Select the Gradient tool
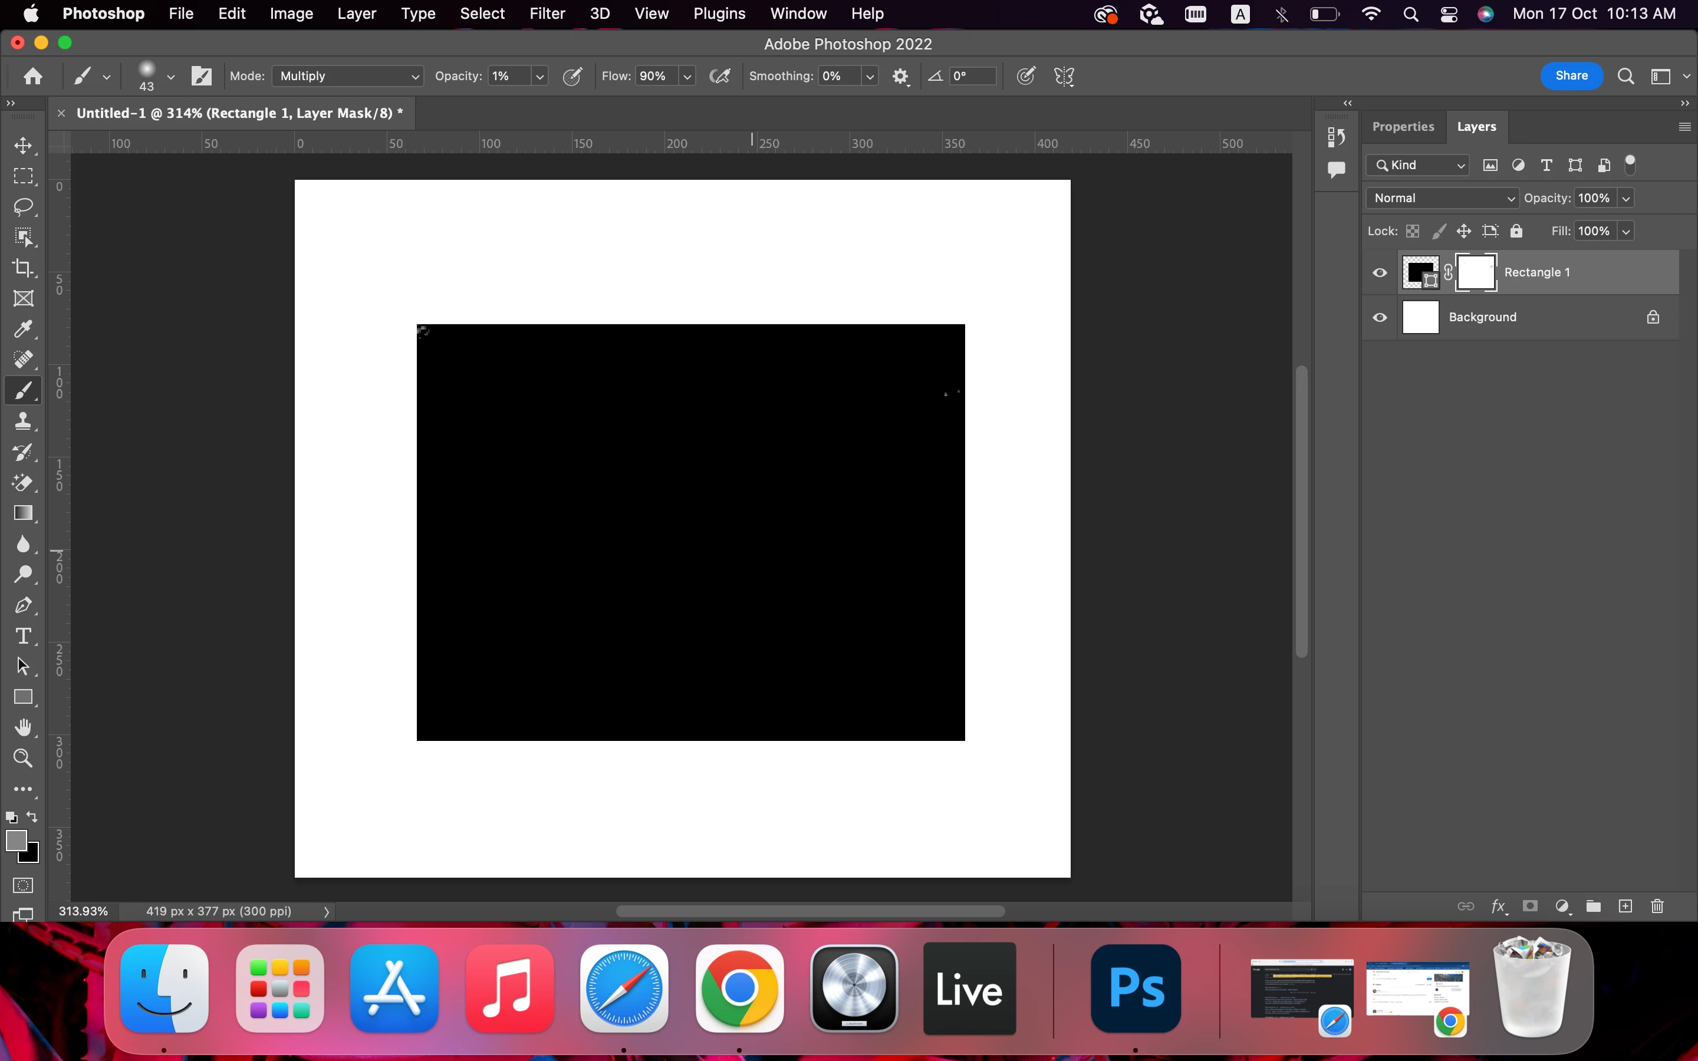The image size is (1698, 1061). pyautogui.click(x=23, y=513)
